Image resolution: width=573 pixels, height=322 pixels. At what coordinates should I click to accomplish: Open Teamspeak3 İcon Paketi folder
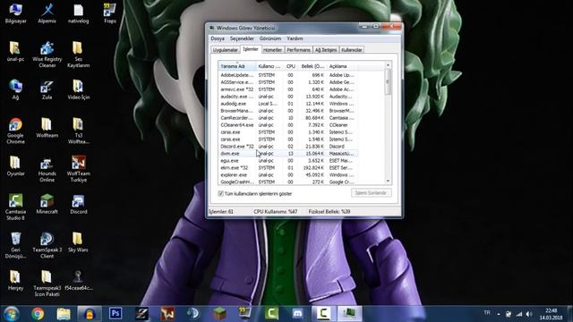coord(47,284)
